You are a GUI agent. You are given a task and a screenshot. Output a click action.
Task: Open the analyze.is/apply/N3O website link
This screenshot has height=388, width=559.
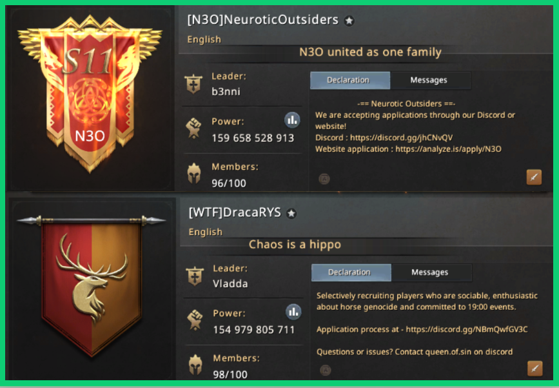point(448,149)
